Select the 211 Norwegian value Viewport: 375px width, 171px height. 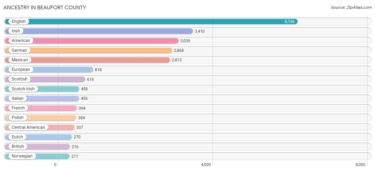(75, 156)
